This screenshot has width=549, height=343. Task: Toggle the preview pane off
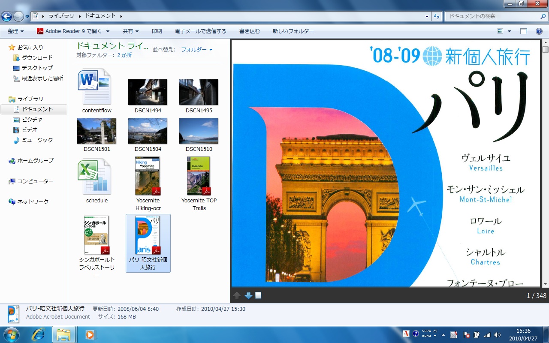(524, 31)
